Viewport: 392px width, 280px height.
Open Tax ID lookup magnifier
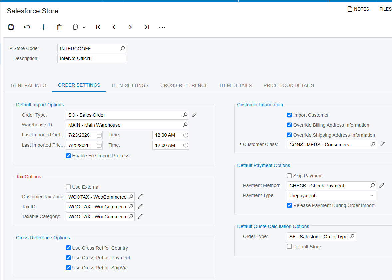coord(131,206)
